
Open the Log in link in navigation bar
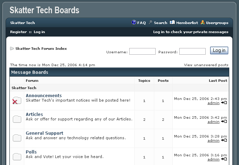point(39,32)
